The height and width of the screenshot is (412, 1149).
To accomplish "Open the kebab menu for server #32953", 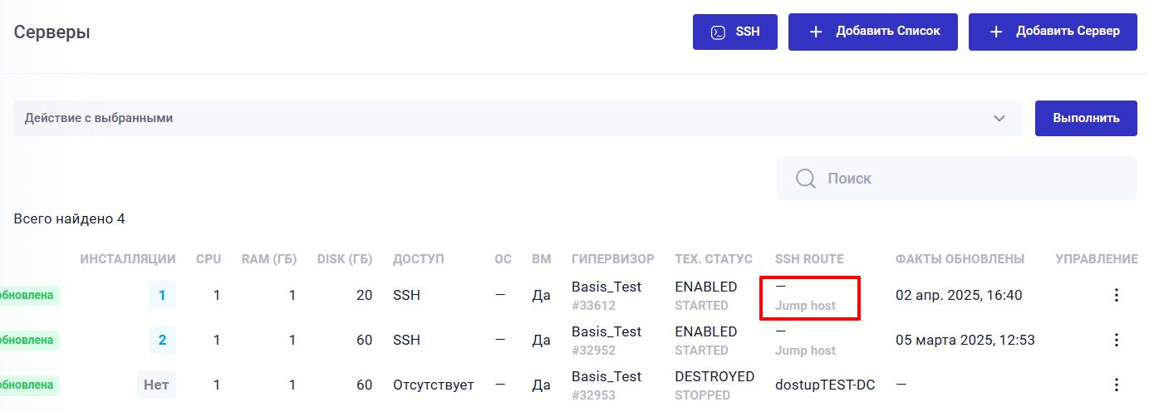I will pyautogui.click(x=1116, y=385).
